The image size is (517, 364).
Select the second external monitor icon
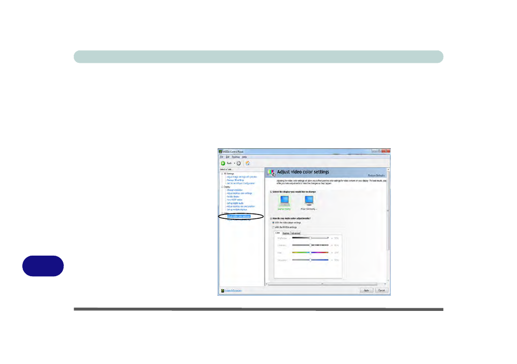309,200
